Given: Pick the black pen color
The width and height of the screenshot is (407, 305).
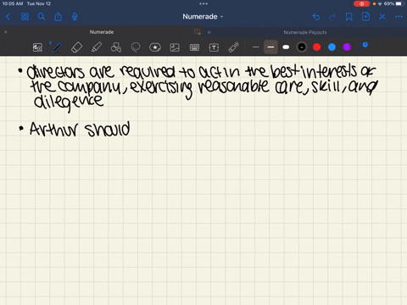Looking at the screenshot, I should 302,47.
